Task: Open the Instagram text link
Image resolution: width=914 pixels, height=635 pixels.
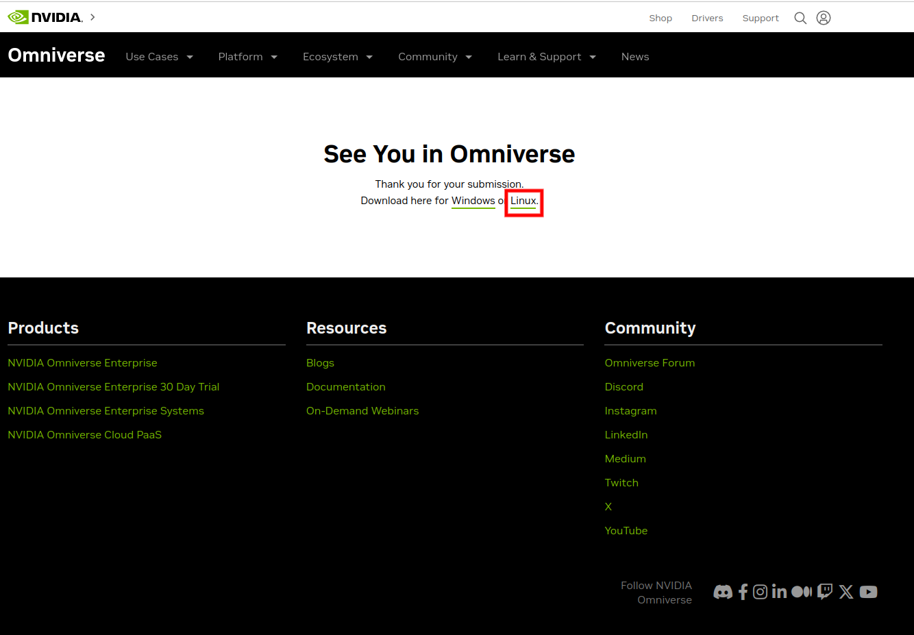Action: (630, 411)
